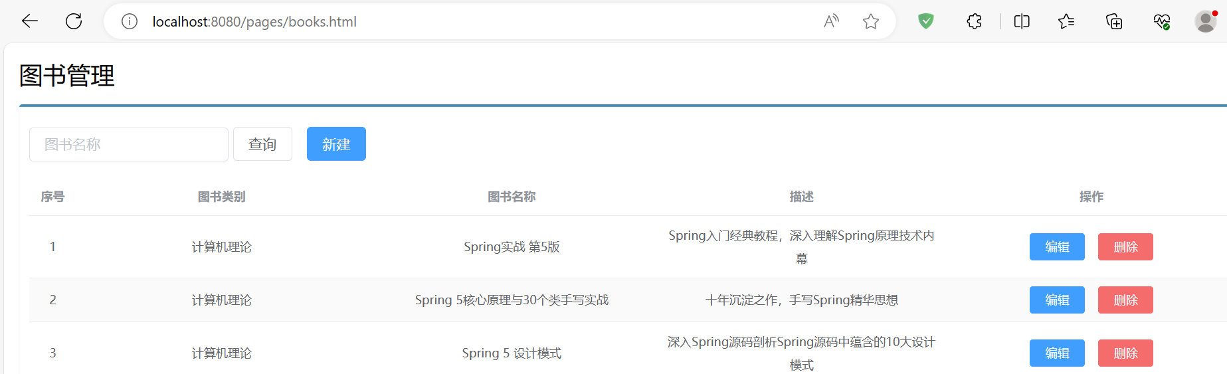This screenshot has height=374, width=1227.
Task: Delete the Spring 5 设计模式 row with 删除
Action: (x=1125, y=353)
